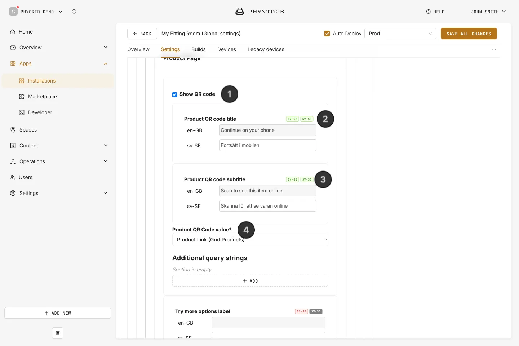The image size is (519, 346).
Task: Toggle SV-SE tag for Try more options label
Action: [x=316, y=311]
